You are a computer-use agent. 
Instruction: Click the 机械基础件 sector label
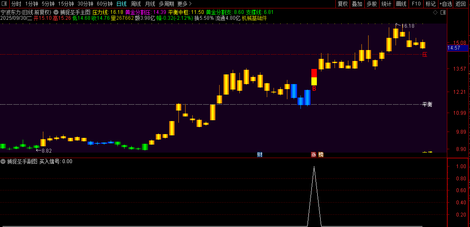pyautogui.click(x=254, y=18)
